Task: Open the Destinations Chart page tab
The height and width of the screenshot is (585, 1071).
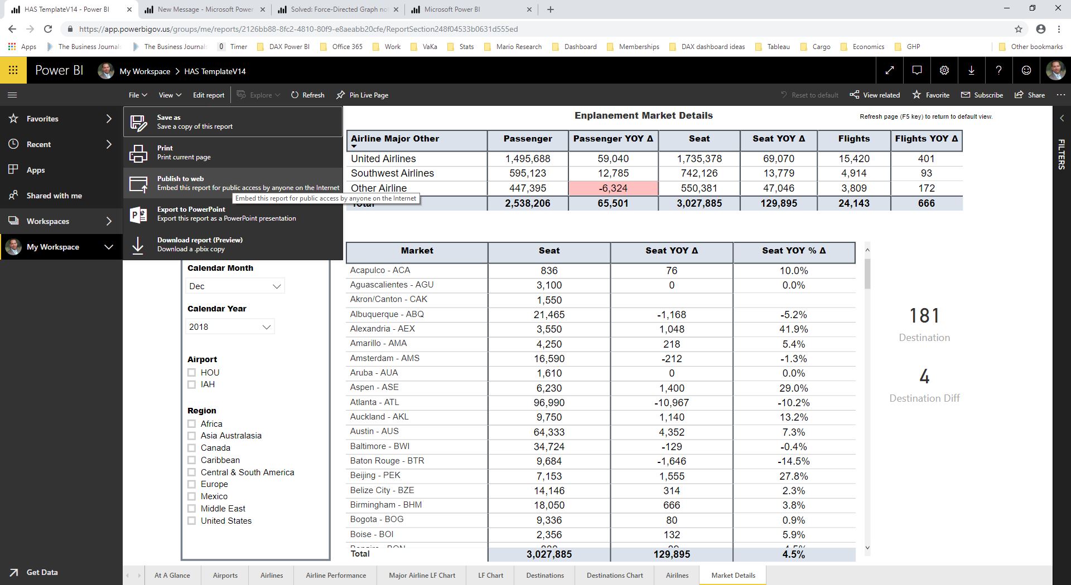Action: (x=615, y=576)
